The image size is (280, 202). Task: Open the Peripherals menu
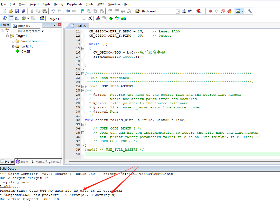pyautogui.click(x=74, y=4)
